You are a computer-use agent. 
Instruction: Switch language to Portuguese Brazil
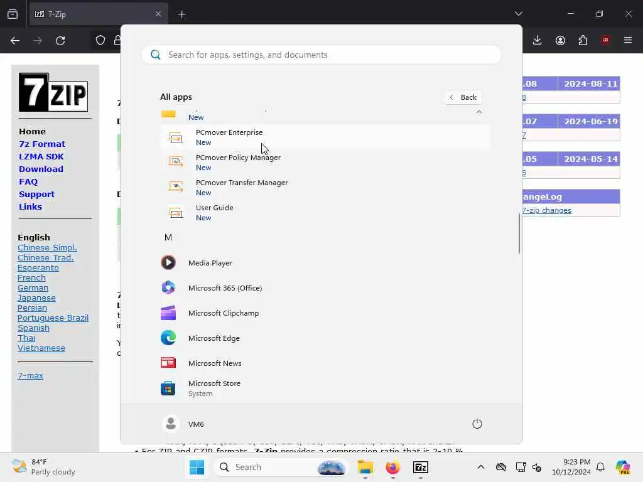pyautogui.click(x=53, y=318)
